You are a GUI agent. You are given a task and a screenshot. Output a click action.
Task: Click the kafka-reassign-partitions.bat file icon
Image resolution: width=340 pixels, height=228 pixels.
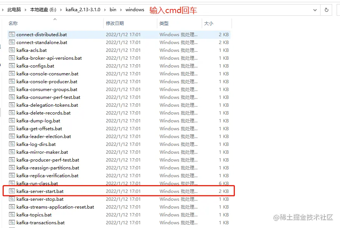click(12, 167)
